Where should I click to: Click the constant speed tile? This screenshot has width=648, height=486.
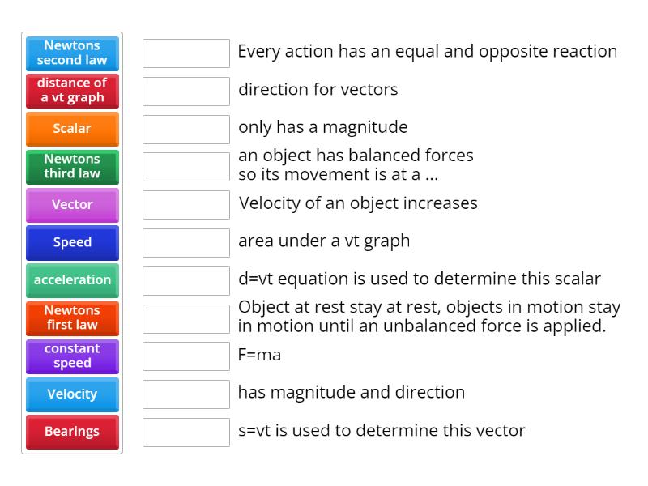pyautogui.click(x=72, y=356)
